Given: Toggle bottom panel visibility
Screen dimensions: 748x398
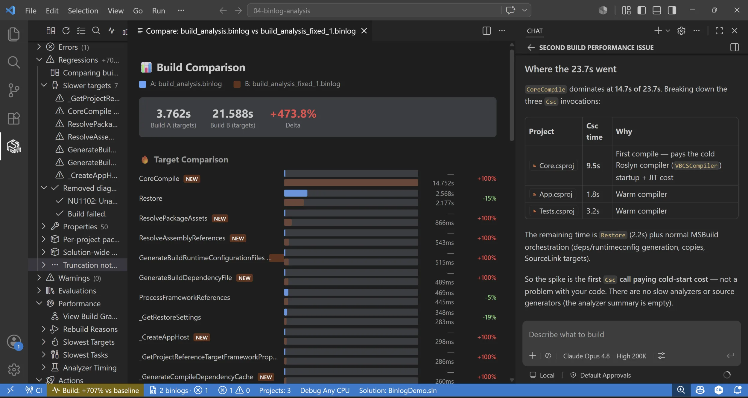Looking at the screenshot, I should click(657, 10).
